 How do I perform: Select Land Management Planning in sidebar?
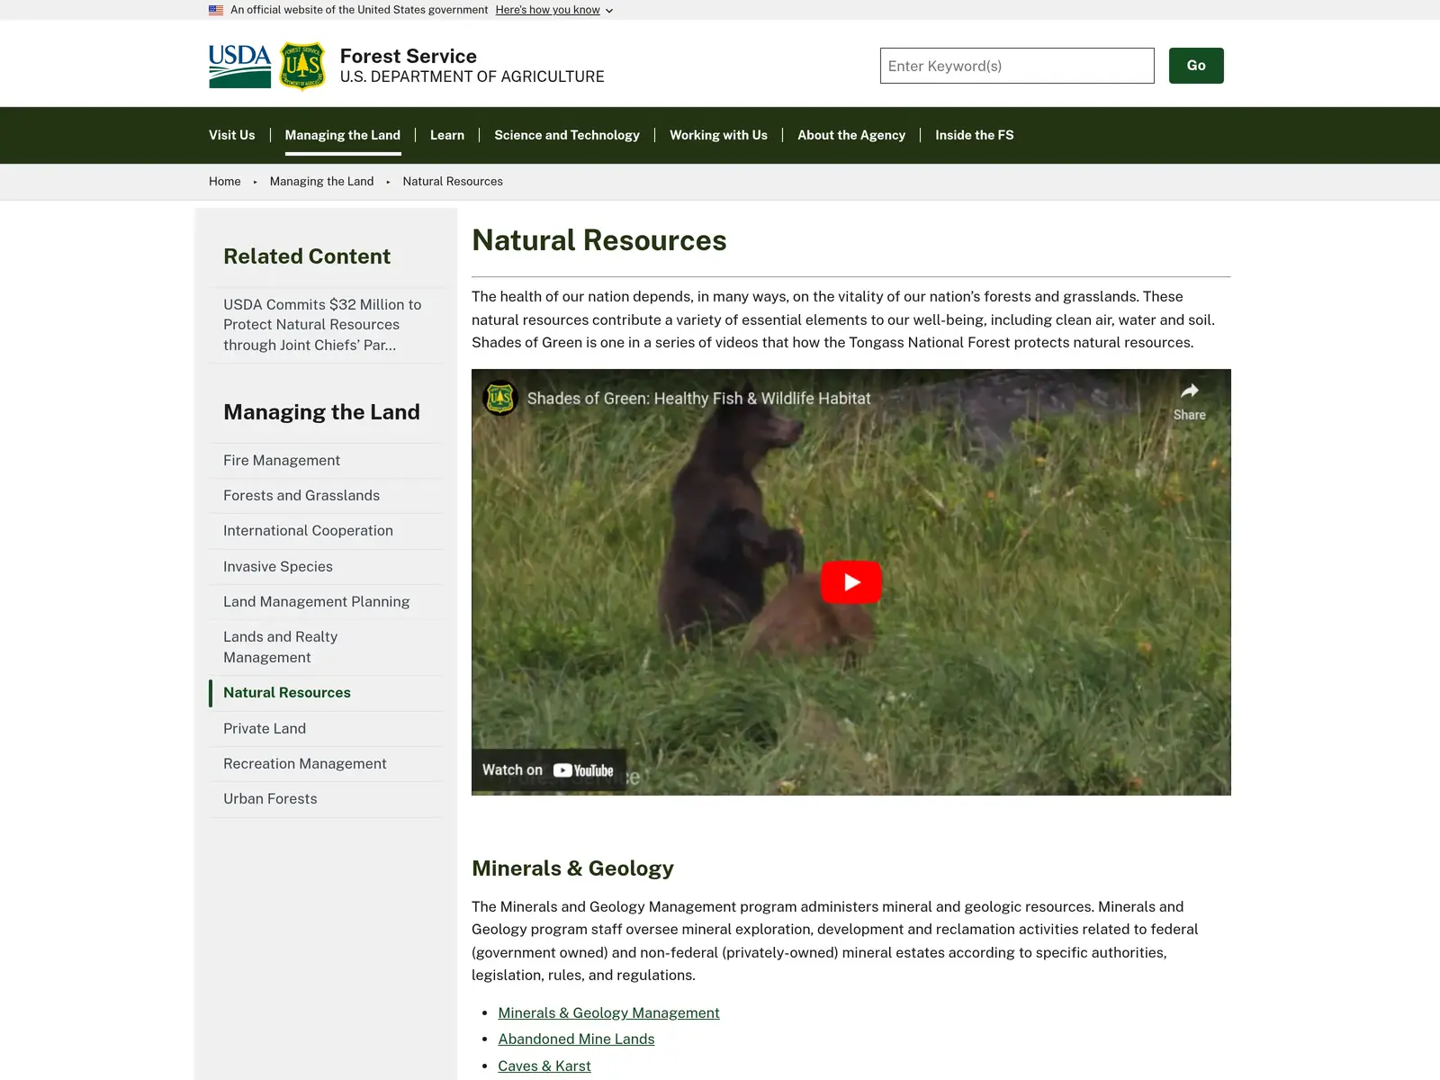[326, 602]
